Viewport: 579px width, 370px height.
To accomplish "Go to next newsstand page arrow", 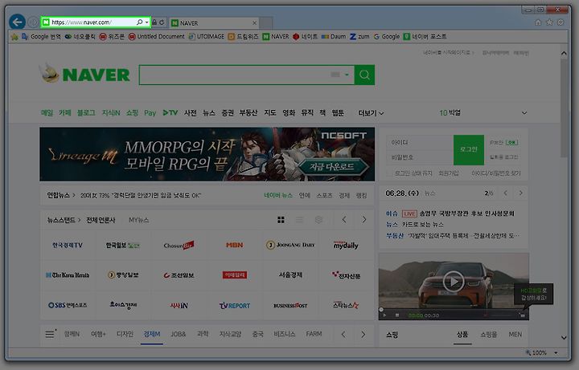I will point(364,220).
